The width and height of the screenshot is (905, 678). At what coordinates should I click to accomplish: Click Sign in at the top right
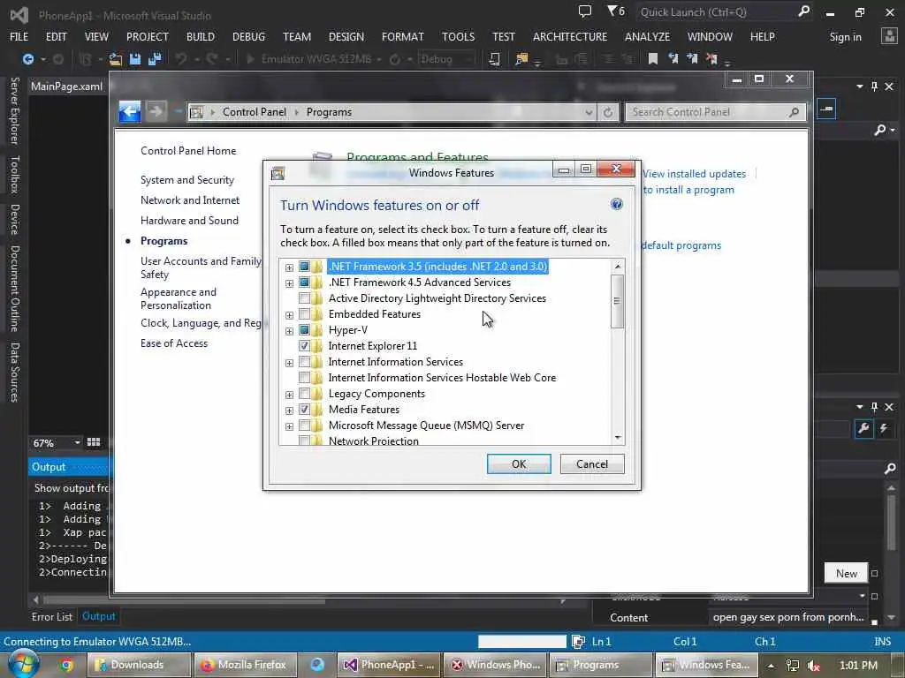845,37
